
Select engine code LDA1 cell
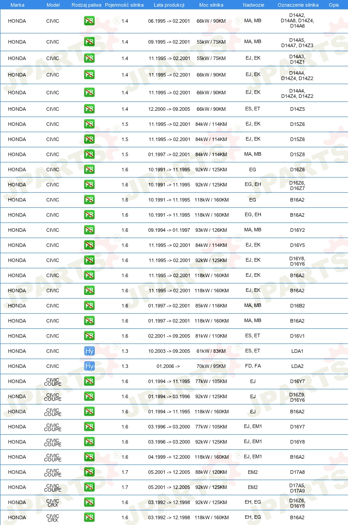297,351
